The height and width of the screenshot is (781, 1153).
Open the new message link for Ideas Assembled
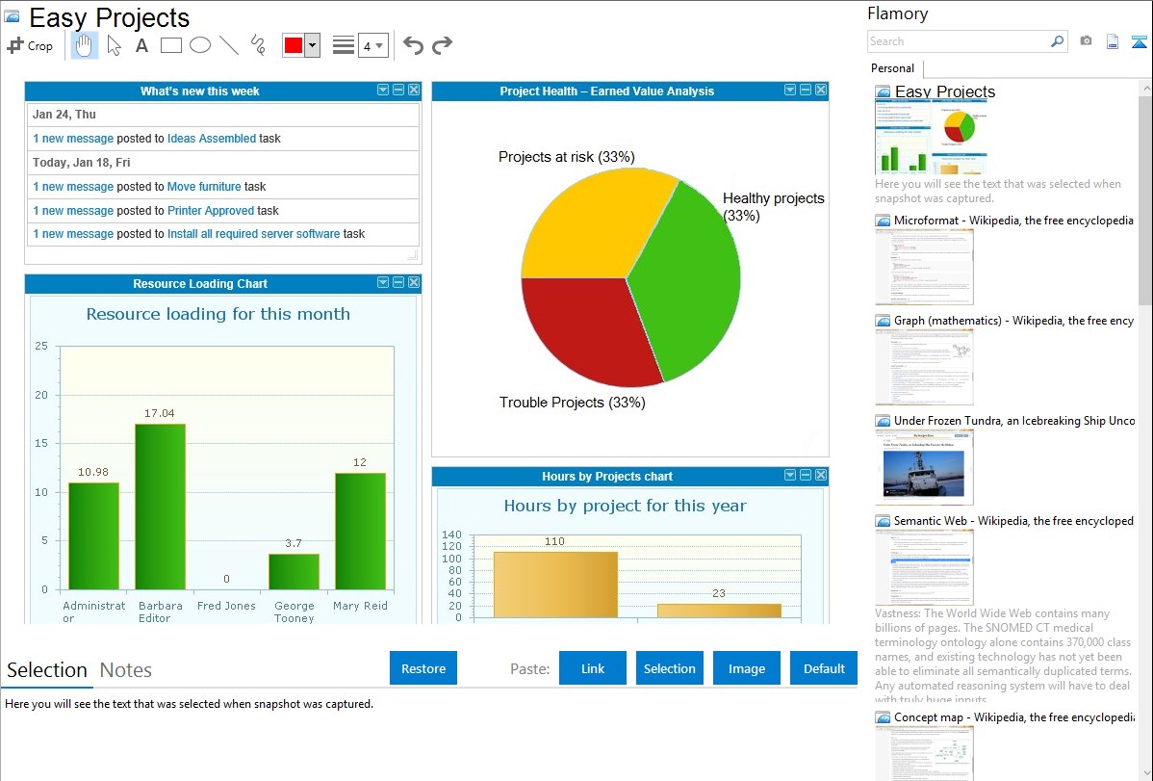coord(73,139)
